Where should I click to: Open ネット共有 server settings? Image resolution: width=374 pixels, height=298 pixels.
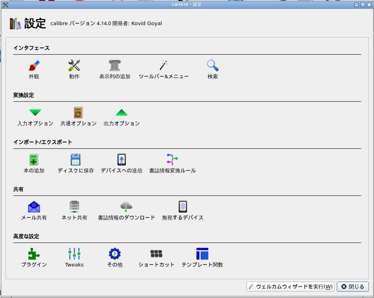click(x=74, y=211)
